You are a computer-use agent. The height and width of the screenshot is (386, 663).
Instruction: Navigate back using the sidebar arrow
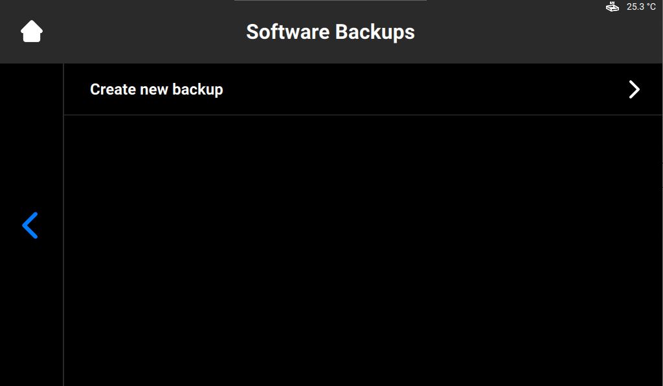[30, 225]
